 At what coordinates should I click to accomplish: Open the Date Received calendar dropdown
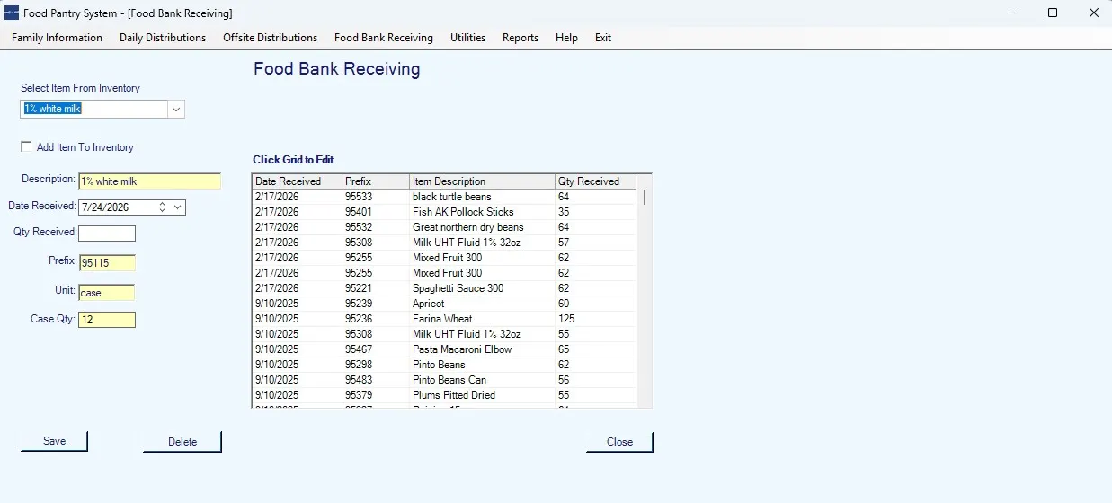click(177, 207)
